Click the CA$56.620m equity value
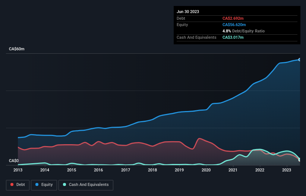This screenshot has height=196, width=306. 234,25
